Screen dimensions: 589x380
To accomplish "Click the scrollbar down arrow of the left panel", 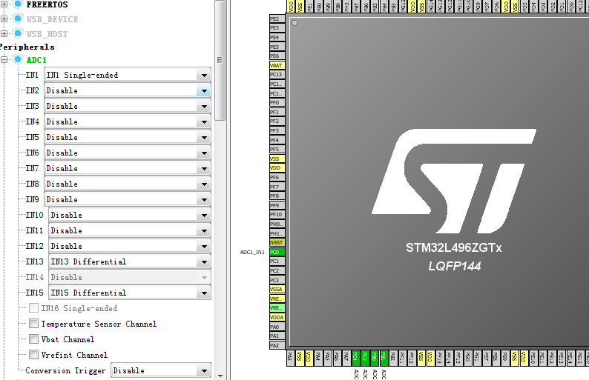I will point(220,376).
